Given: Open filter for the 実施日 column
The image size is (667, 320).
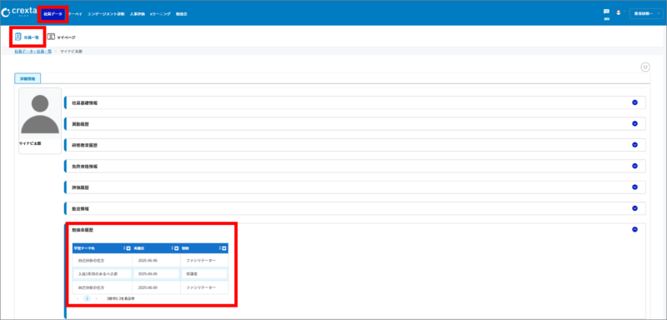Looking at the screenshot, I should coord(176,248).
